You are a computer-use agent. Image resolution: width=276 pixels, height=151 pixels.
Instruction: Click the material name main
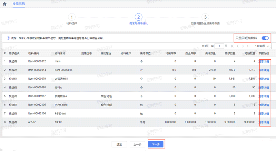point(58,61)
